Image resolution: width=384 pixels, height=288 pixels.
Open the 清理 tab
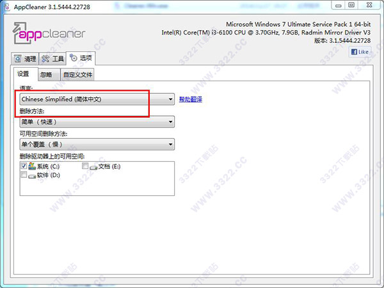point(25,59)
